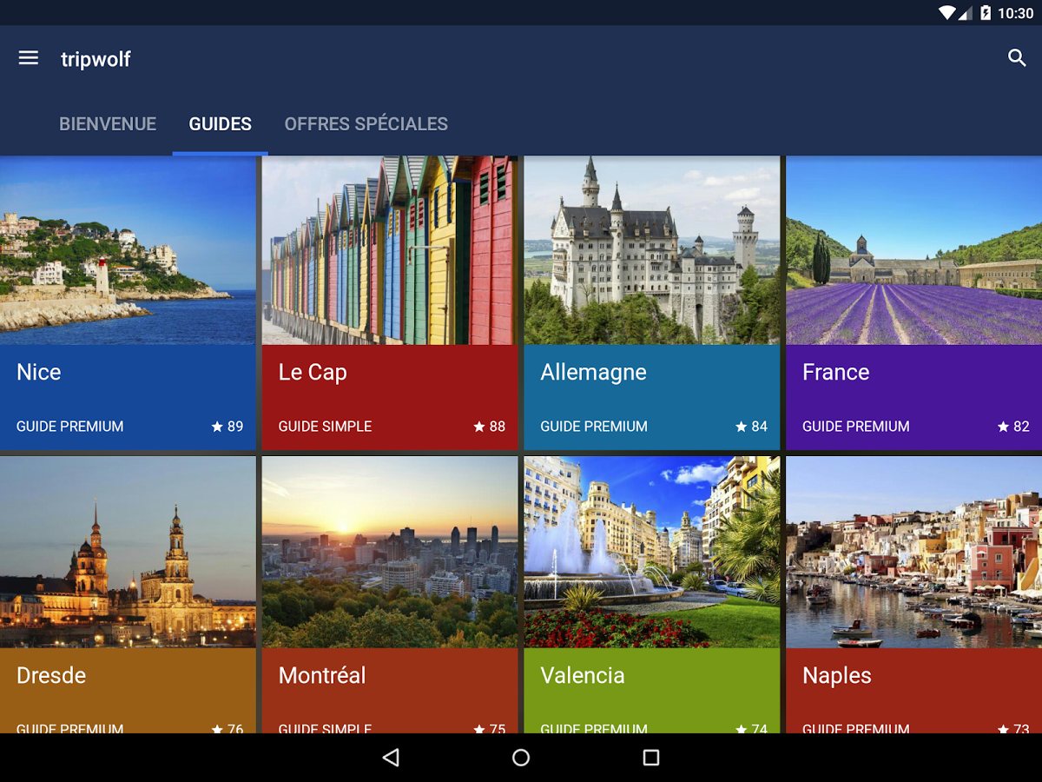Open the France lavender field photo
The width and height of the screenshot is (1042, 782).
913,251
